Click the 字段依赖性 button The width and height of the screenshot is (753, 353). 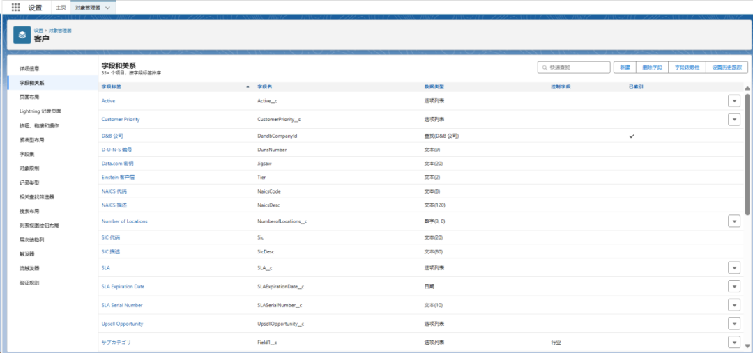(x=687, y=68)
